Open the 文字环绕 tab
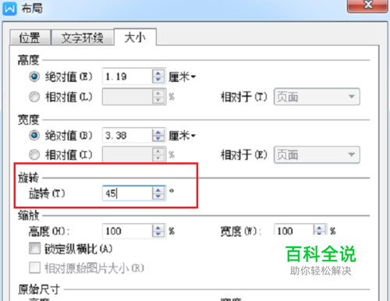390x301 pixels. (83, 37)
